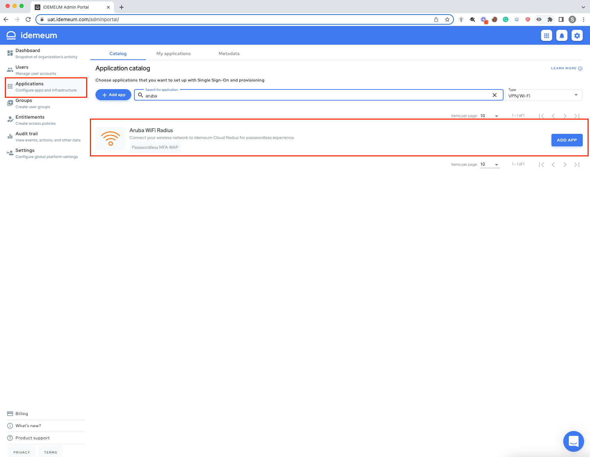Close the IDEMEUM Admin Portal tab
This screenshot has width=590, height=457.
pyautogui.click(x=108, y=7)
